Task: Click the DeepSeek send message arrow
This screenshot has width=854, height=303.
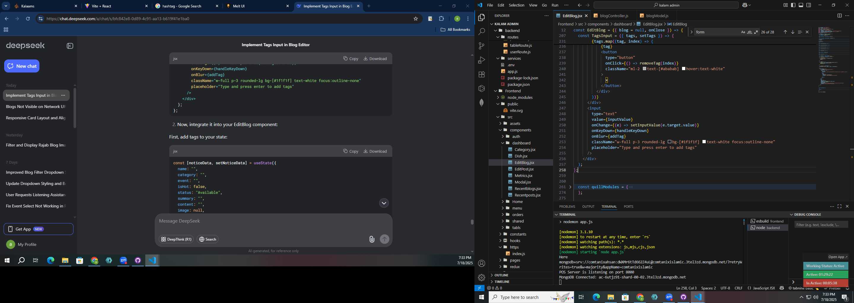Action: point(385,239)
